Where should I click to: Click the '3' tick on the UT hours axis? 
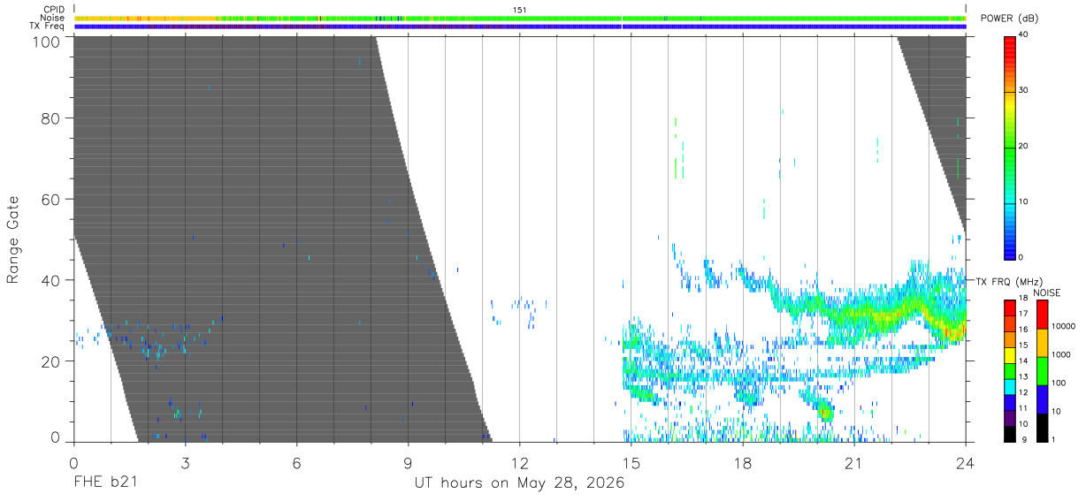pyautogui.click(x=186, y=464)
